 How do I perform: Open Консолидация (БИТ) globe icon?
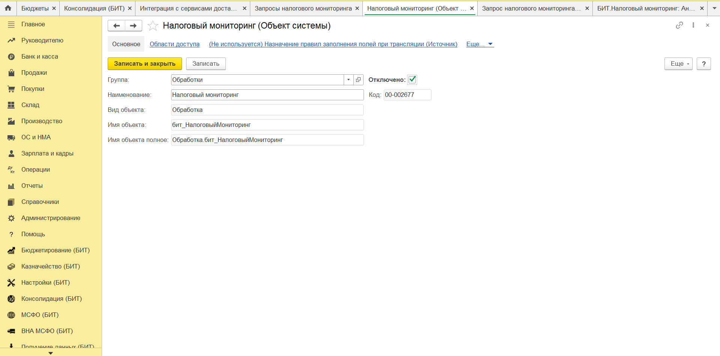(x=11, y=299)
